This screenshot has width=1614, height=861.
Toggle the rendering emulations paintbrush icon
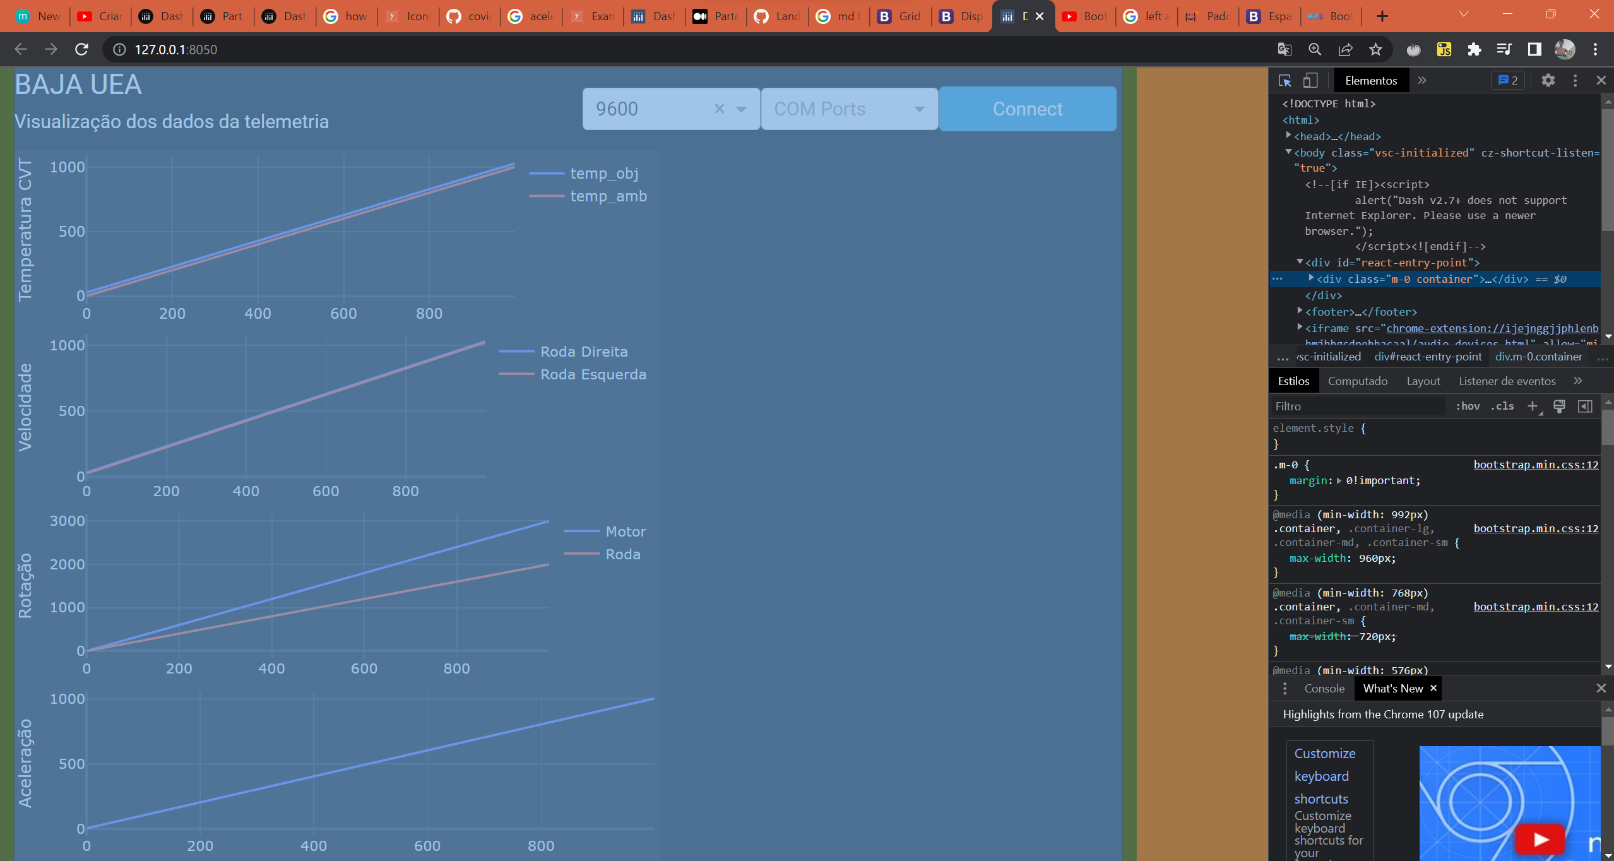(x=1559, y=406)
